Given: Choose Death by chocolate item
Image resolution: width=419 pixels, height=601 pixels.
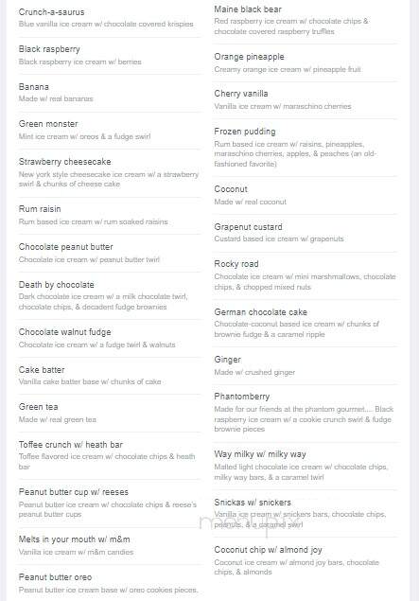Looking at the screenshot, I should click(57, 284).
